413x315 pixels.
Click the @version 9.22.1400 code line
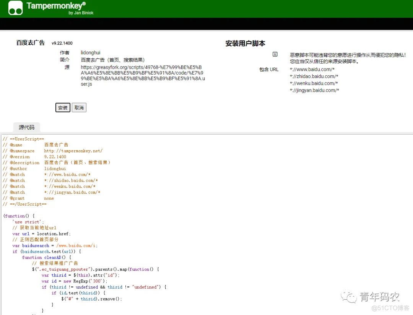[x=34, y=157]
